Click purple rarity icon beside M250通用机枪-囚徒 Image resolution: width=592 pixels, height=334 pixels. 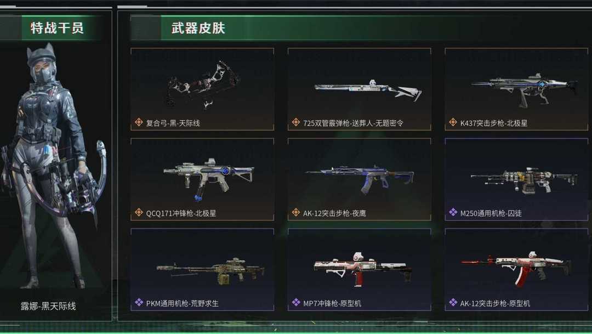click(x=453, y=212)
